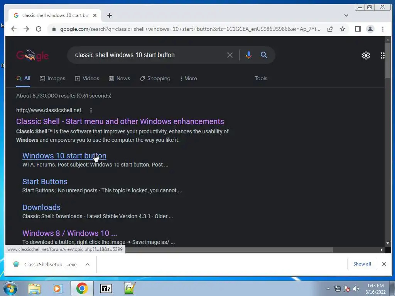Open the Windows 10 start button link
The width and height of the screenshot is (395, 296).
[x=64, y=156]
